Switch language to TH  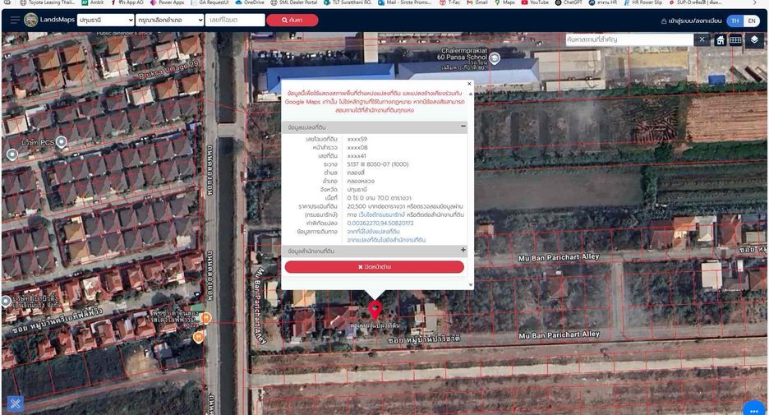coord(734,21)
